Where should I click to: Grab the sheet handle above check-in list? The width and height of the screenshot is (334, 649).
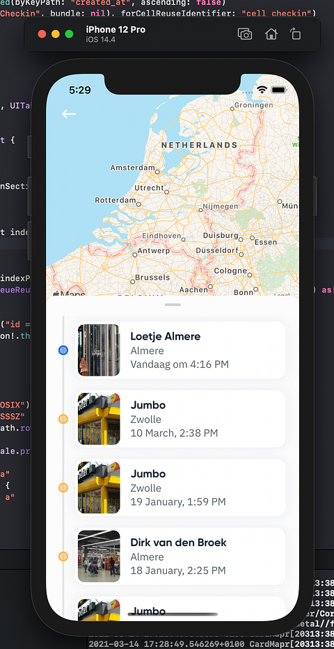click(x=173, y=305)
